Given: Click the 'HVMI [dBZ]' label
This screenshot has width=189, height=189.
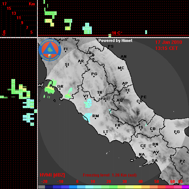Looking at the screenshot, I should point(52,175).
